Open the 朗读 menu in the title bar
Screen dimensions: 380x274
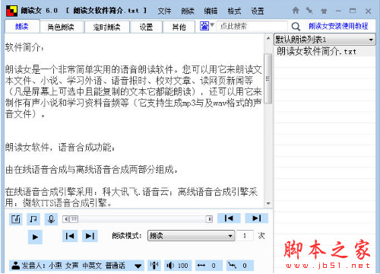[x=188, y=11]
